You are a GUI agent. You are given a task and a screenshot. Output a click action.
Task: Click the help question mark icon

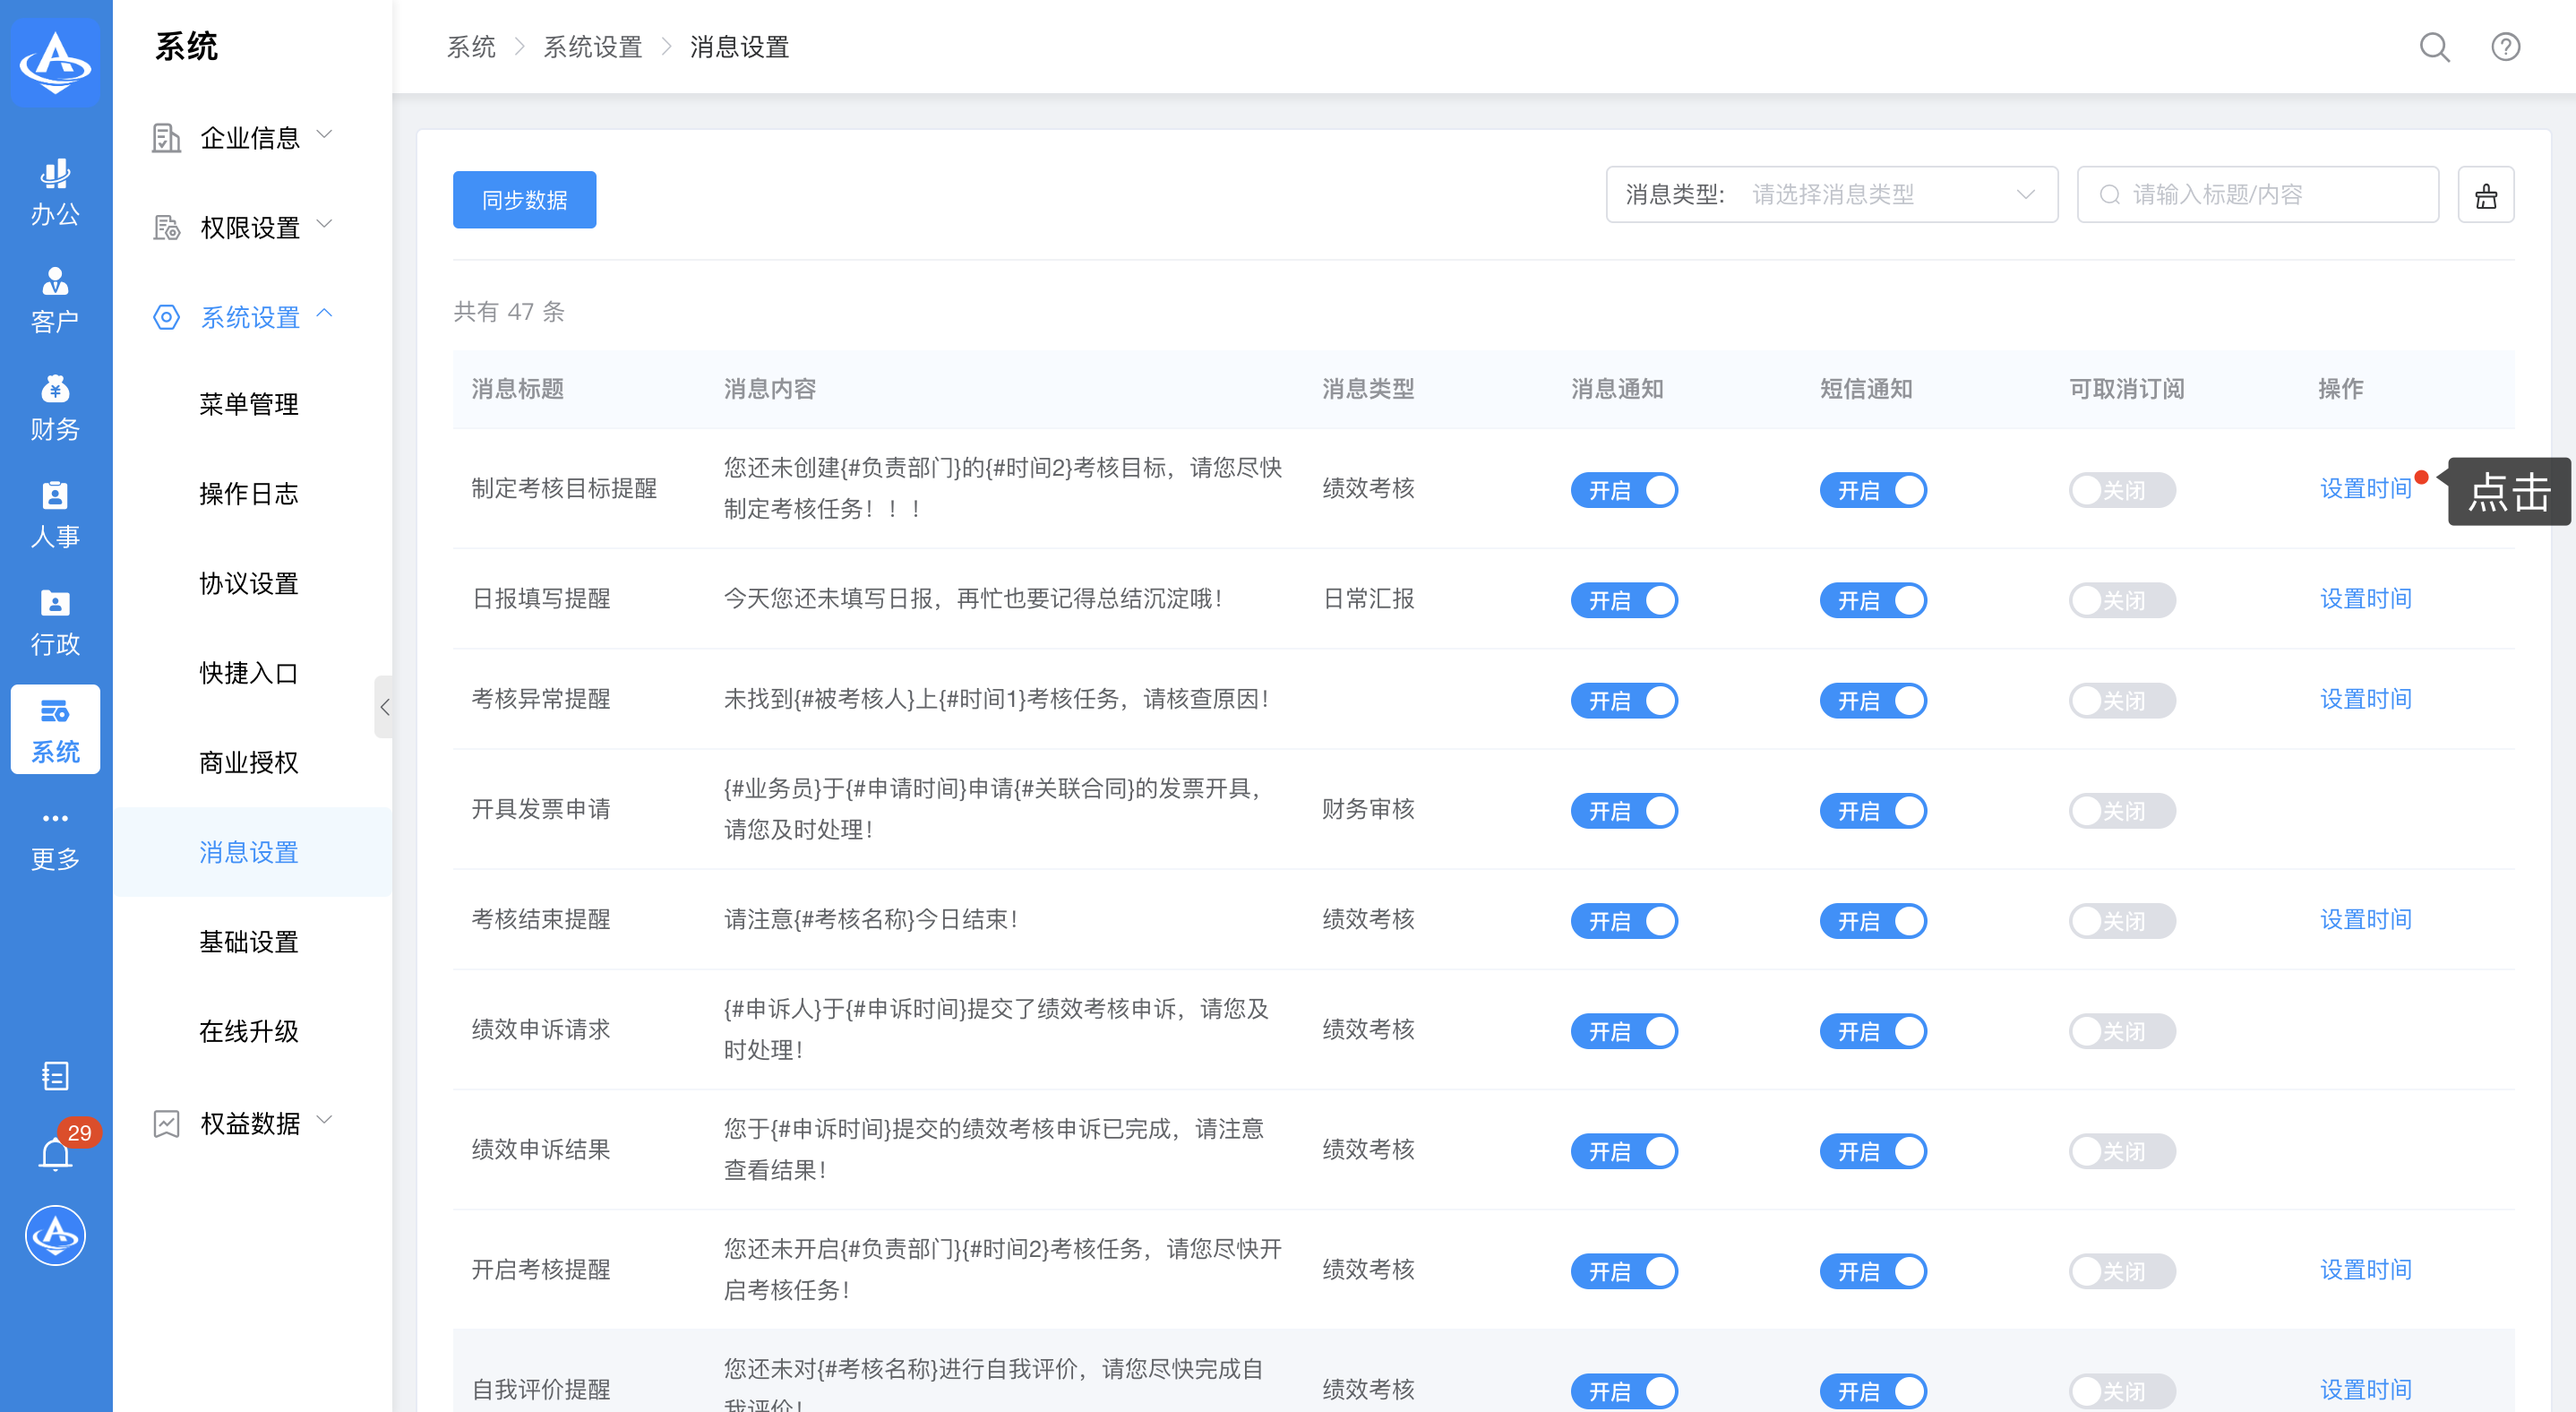2504,47
